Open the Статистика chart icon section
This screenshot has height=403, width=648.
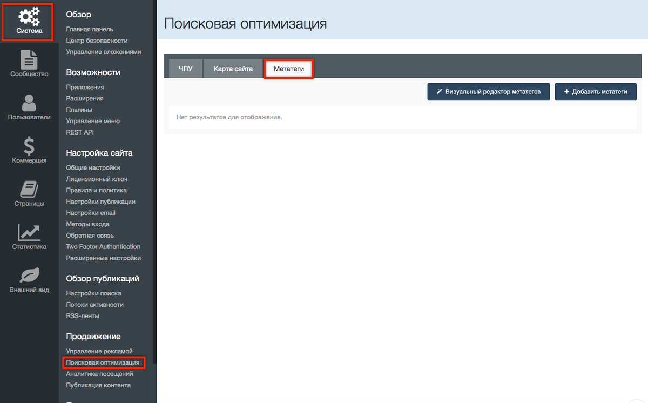(29, 237)
